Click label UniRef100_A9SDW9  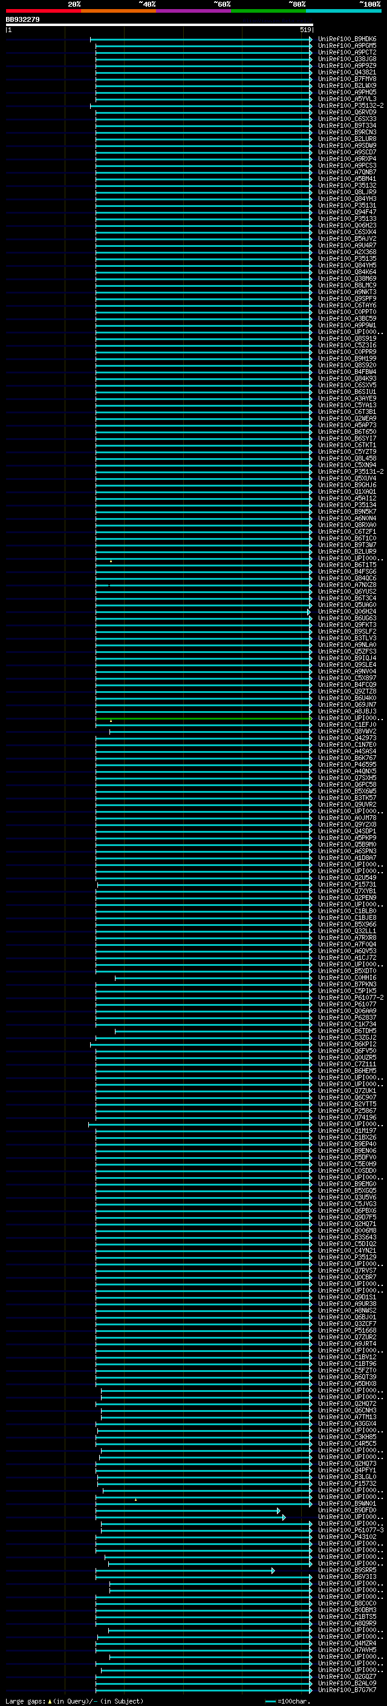tap(346, 146)
